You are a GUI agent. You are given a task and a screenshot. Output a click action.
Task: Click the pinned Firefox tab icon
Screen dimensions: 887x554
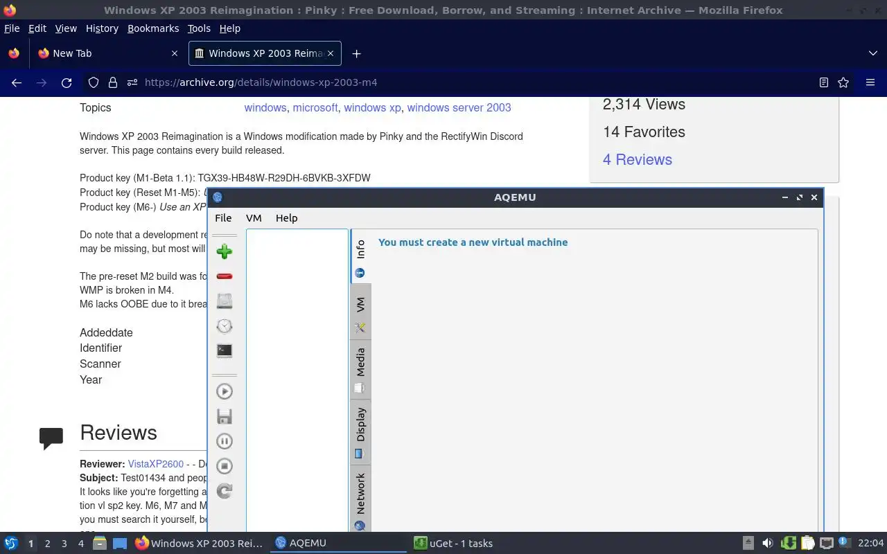tap(14, 53)
